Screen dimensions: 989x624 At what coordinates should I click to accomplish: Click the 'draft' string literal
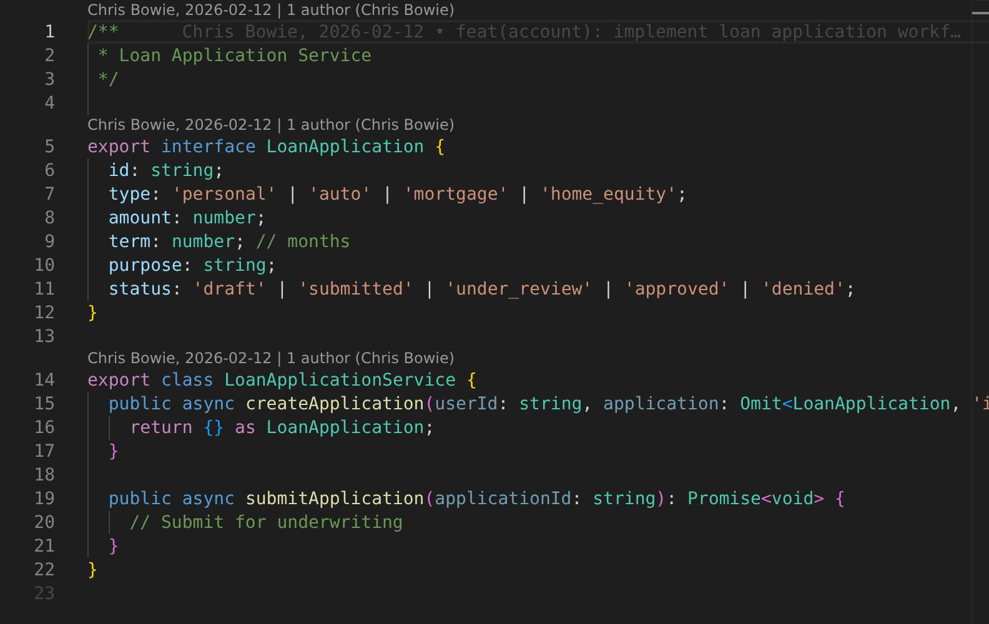point(229,289)
